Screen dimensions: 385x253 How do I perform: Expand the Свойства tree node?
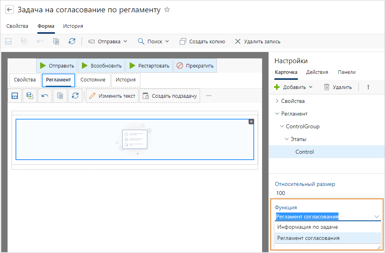(x=277, y=101)
